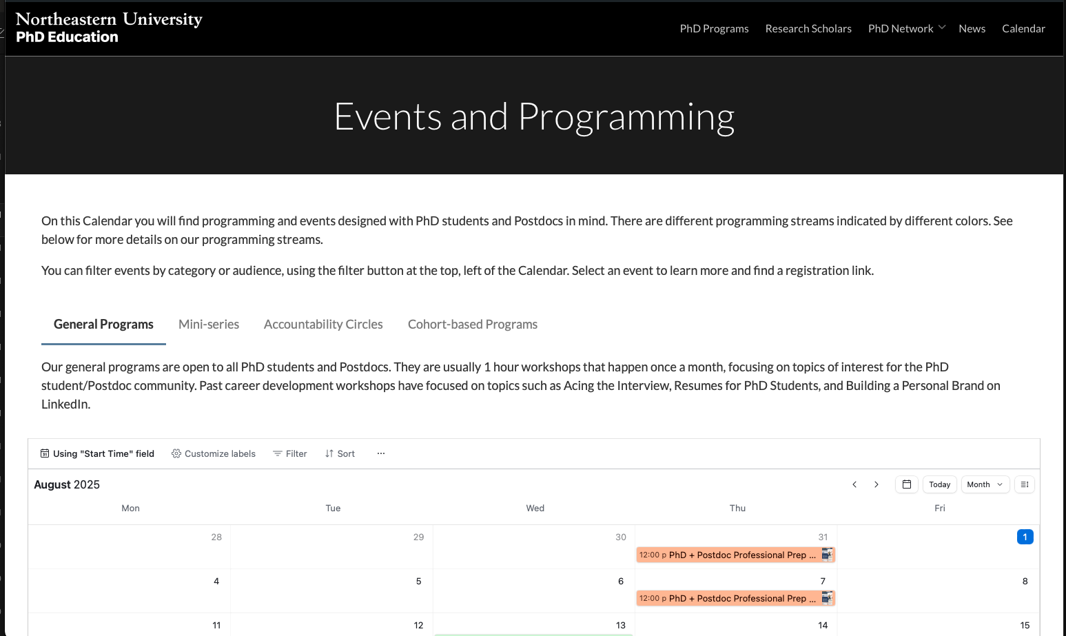Open the Research Scholars link
The width and height of the screenshot is (1066, 636).
(808, 28)
